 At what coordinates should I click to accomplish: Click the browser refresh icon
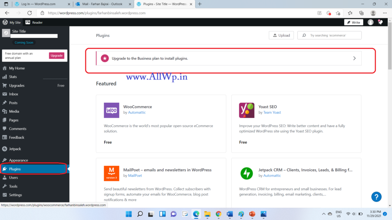29,13
